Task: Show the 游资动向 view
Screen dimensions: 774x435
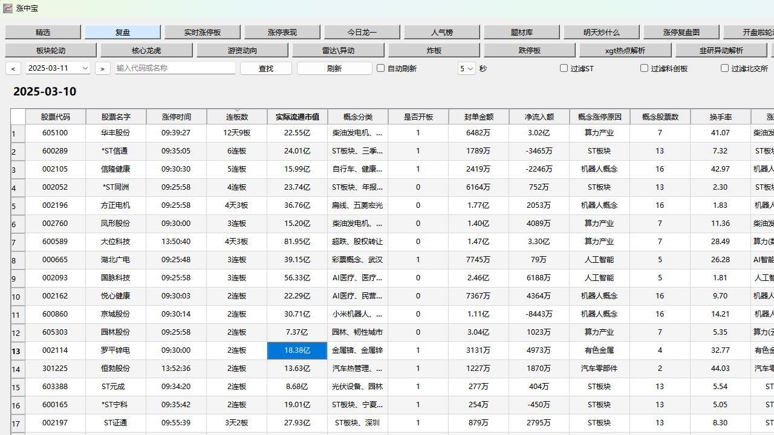Action: coord(242,50)
